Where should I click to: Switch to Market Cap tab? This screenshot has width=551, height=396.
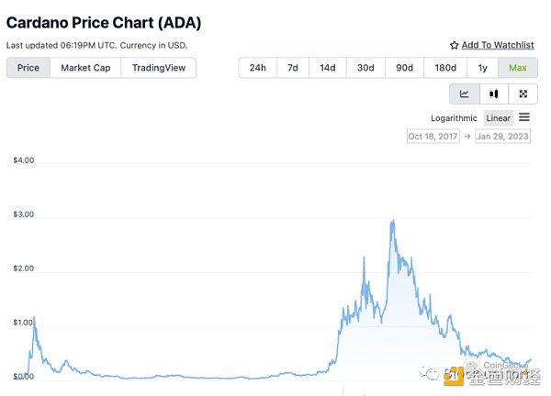[x=85, y=68]
